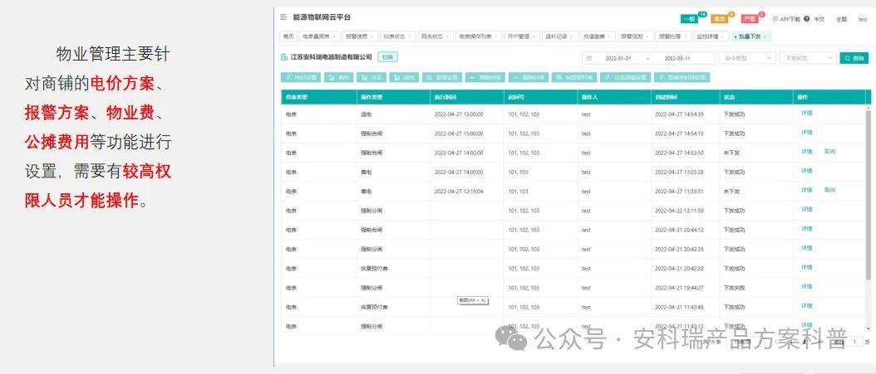Open the 一般 alarm badge

point(689,19)
